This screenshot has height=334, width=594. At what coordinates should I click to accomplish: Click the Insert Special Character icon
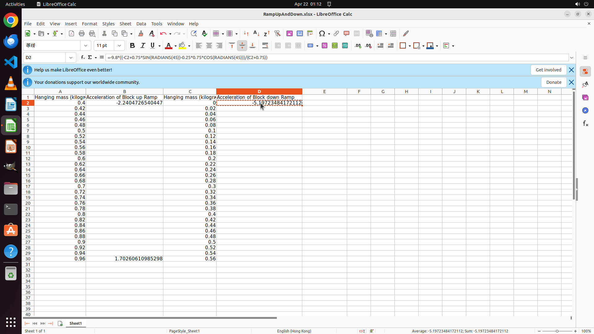(322, 34)
